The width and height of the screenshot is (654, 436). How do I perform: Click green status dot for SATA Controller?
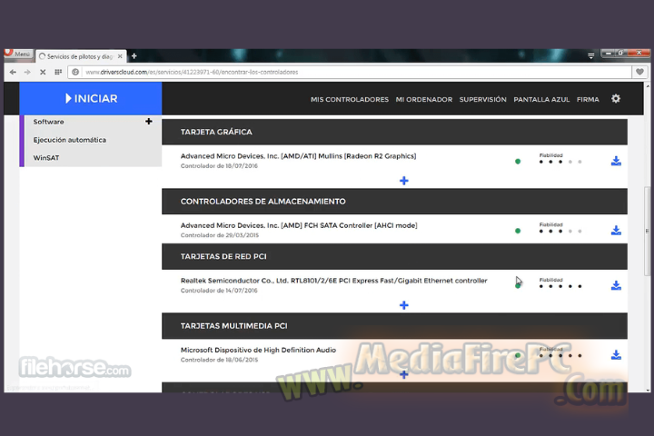(x=518, y=231)
